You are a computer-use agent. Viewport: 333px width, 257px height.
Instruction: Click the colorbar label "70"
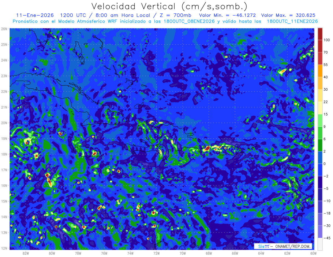point(326,52)
